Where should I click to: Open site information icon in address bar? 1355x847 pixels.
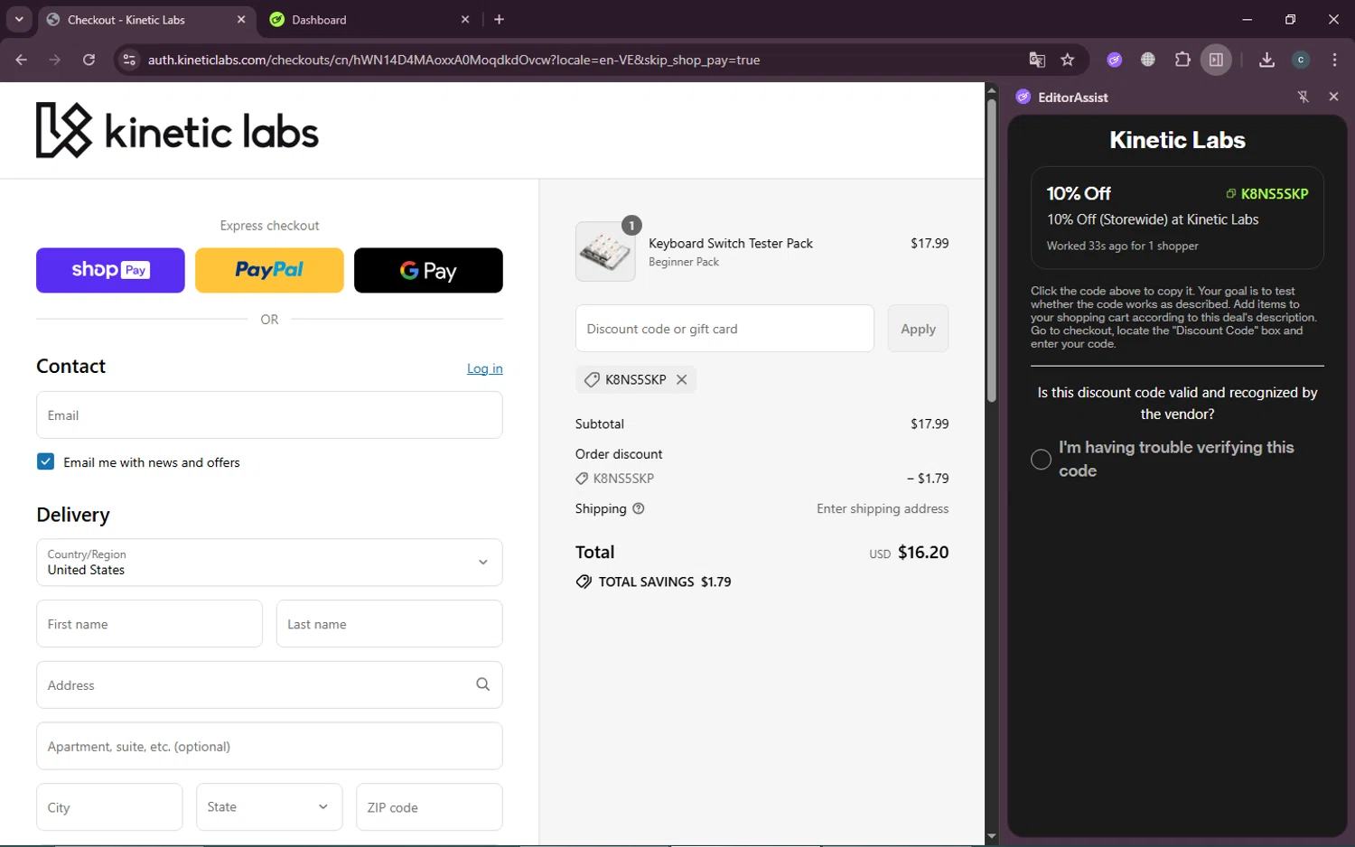129,60
